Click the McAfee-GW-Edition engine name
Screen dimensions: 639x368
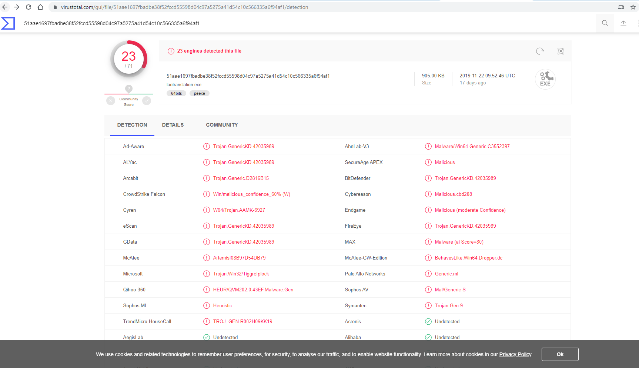coord(366,258)
